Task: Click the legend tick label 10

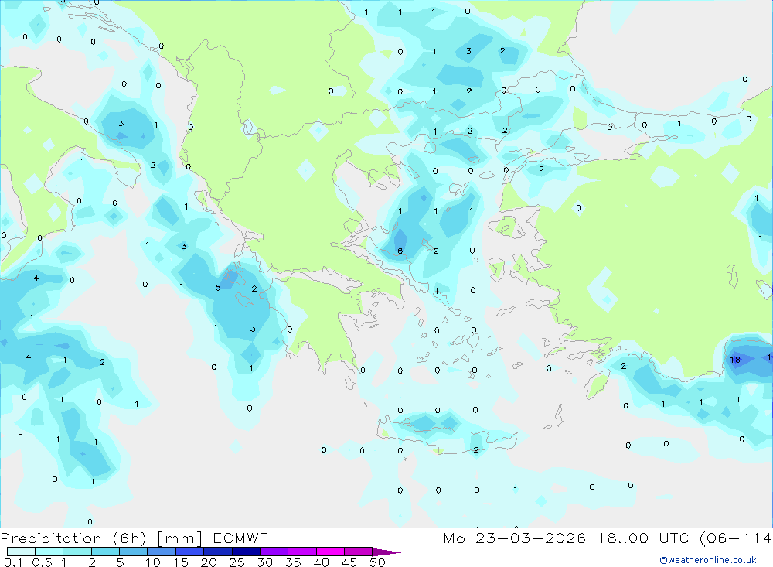Action: [153, 562]
